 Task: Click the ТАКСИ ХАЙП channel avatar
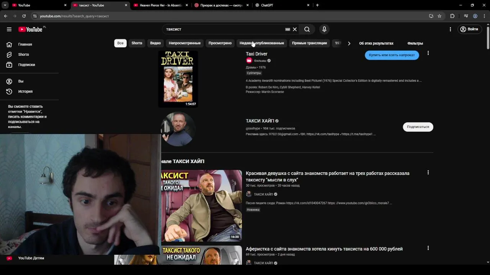pyautogui.click(x=178, y=129)
